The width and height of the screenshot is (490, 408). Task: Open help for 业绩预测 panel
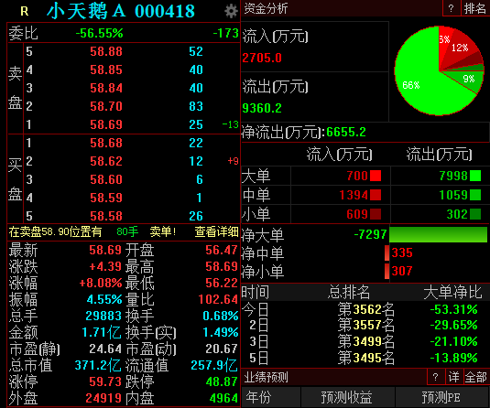436,377
